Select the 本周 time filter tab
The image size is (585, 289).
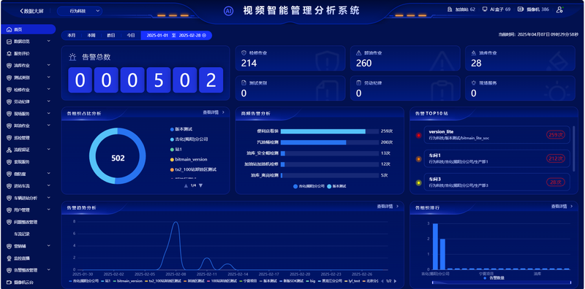click(x=91, y=35)
